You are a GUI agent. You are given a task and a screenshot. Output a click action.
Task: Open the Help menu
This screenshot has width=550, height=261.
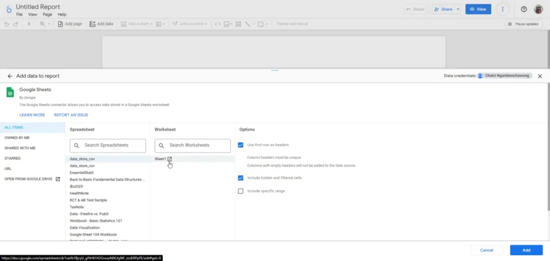click(x=62, y=15)
